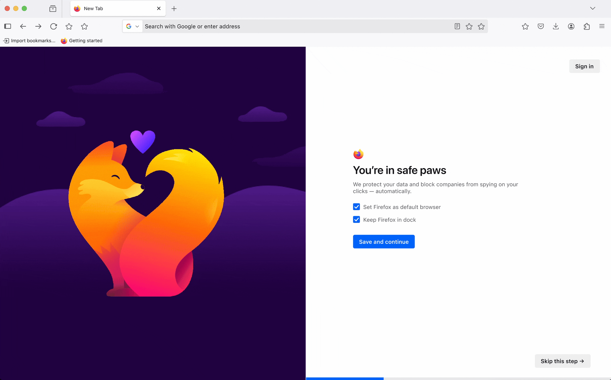Open the Firefox account menu
Screen dimensions: 611x380
click(x=571, y=26)
